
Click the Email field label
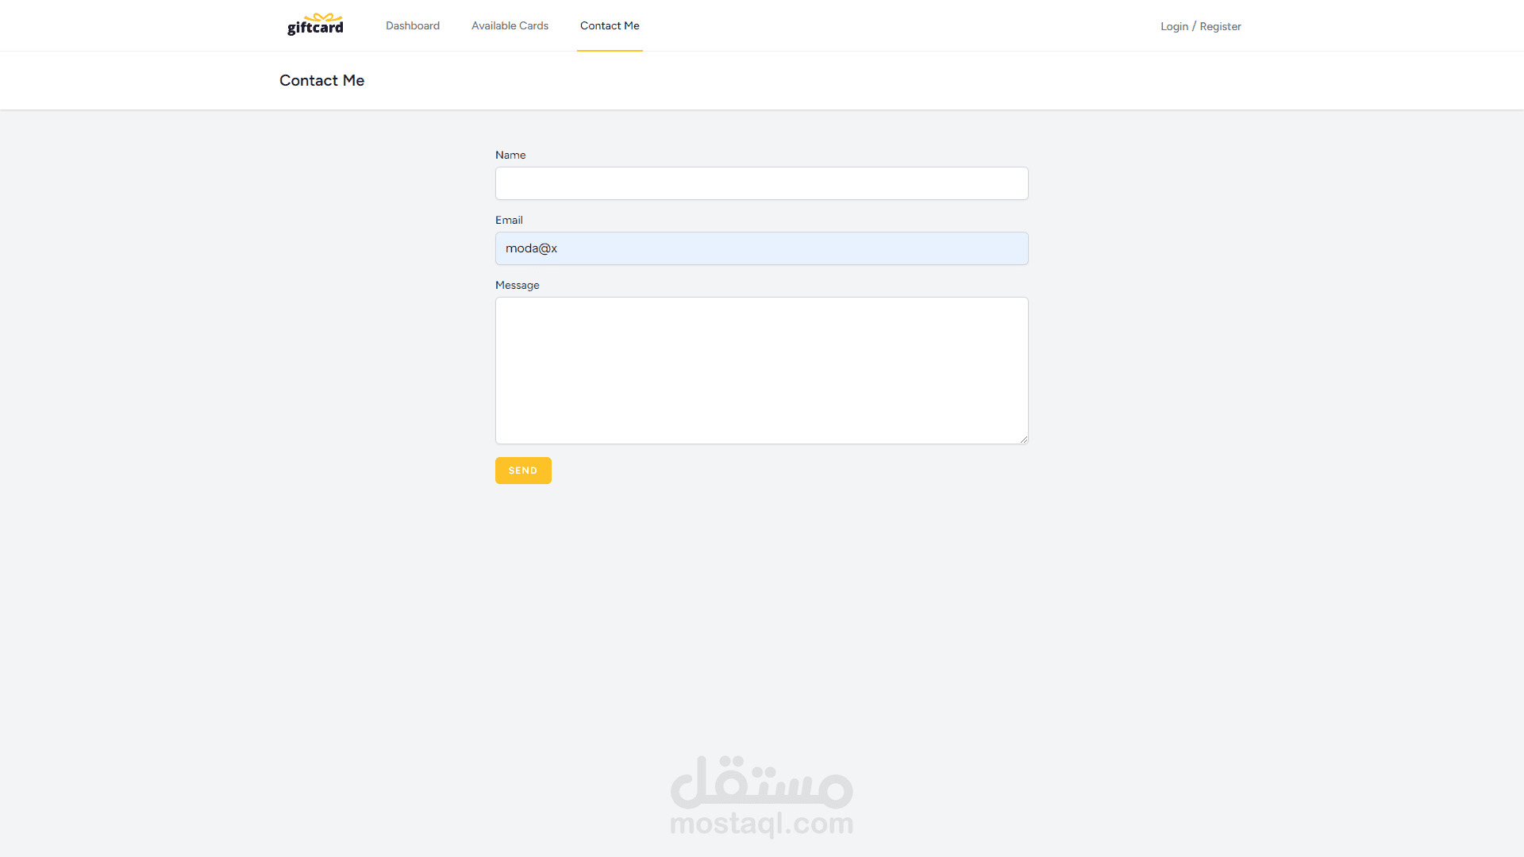point(509,220)
